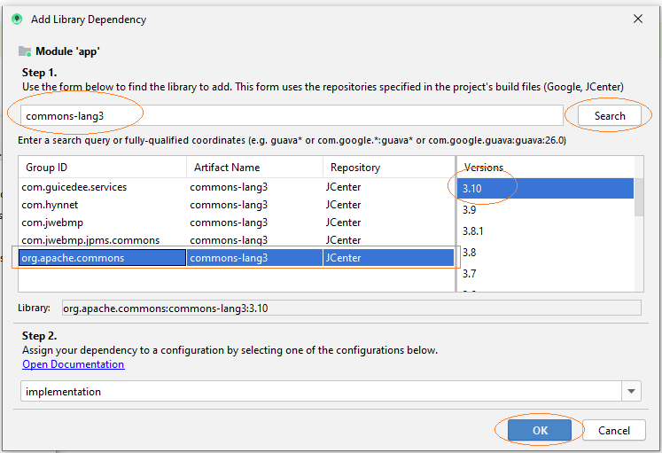
Task: Choose version 3.7 in Versions list
Action: [546, 274]
